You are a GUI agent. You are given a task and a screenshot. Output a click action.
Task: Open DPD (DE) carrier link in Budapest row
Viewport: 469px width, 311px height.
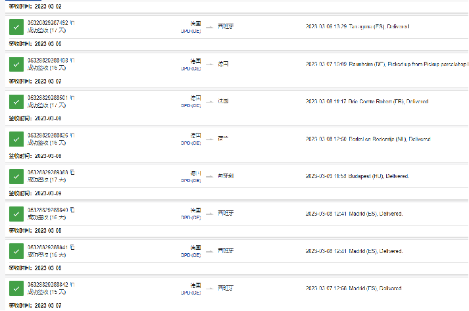pos(191,181)
